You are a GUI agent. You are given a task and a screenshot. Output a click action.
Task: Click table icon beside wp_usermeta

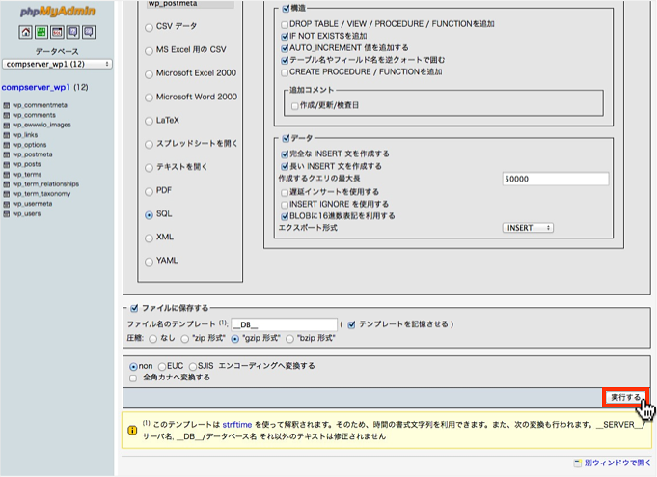point(7,205)
